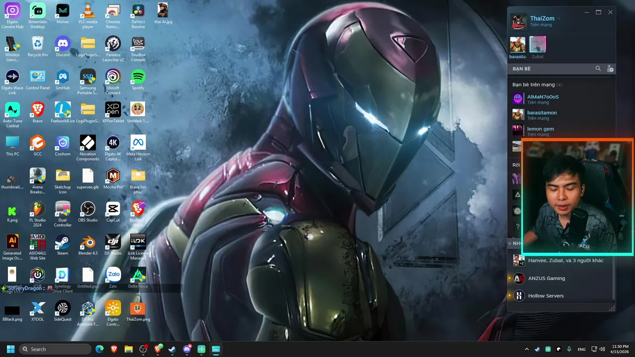
Task: Open OBS Studio desktop icon
Action: tap(88, 212)
